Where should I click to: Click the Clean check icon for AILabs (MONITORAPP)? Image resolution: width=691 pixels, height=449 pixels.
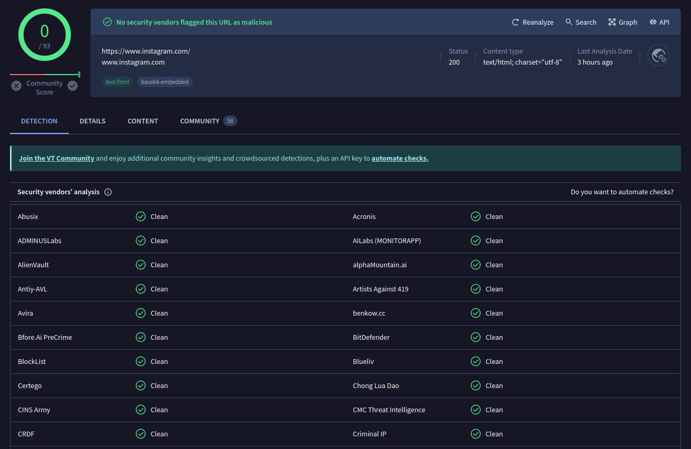click(x=476, y=241)
